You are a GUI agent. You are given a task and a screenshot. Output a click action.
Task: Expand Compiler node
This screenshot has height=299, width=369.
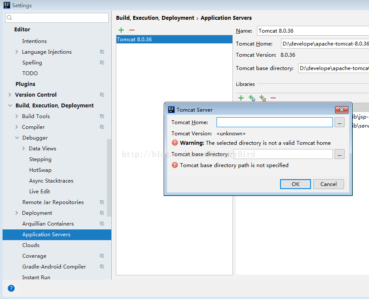[16, 127]
